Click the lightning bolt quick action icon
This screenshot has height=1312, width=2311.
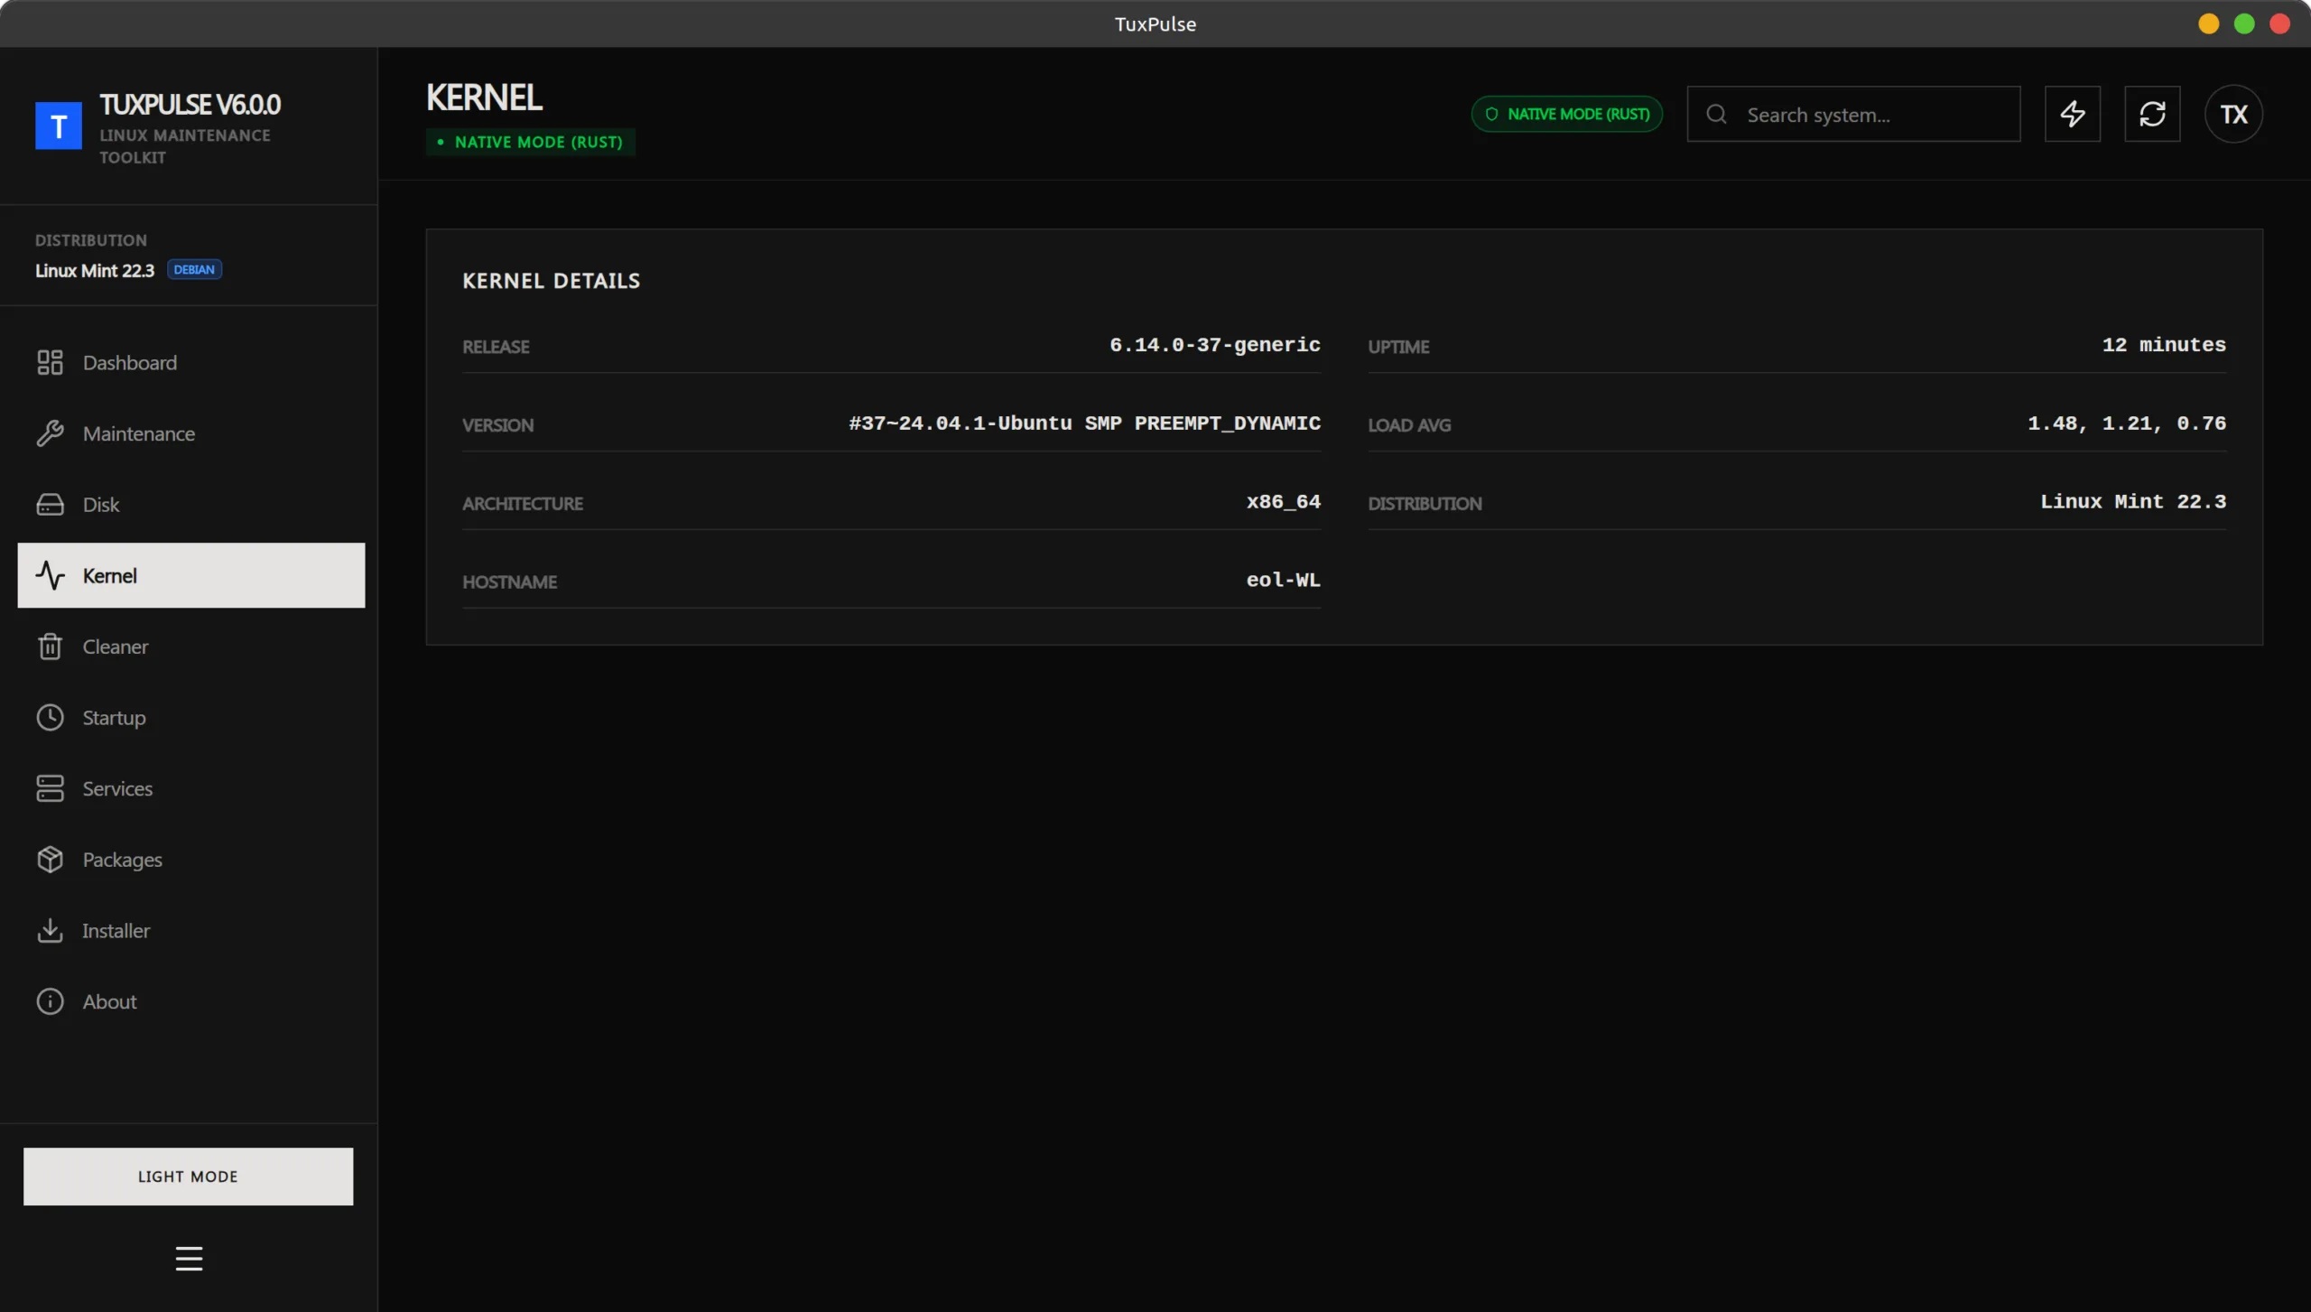point(2072,114)
